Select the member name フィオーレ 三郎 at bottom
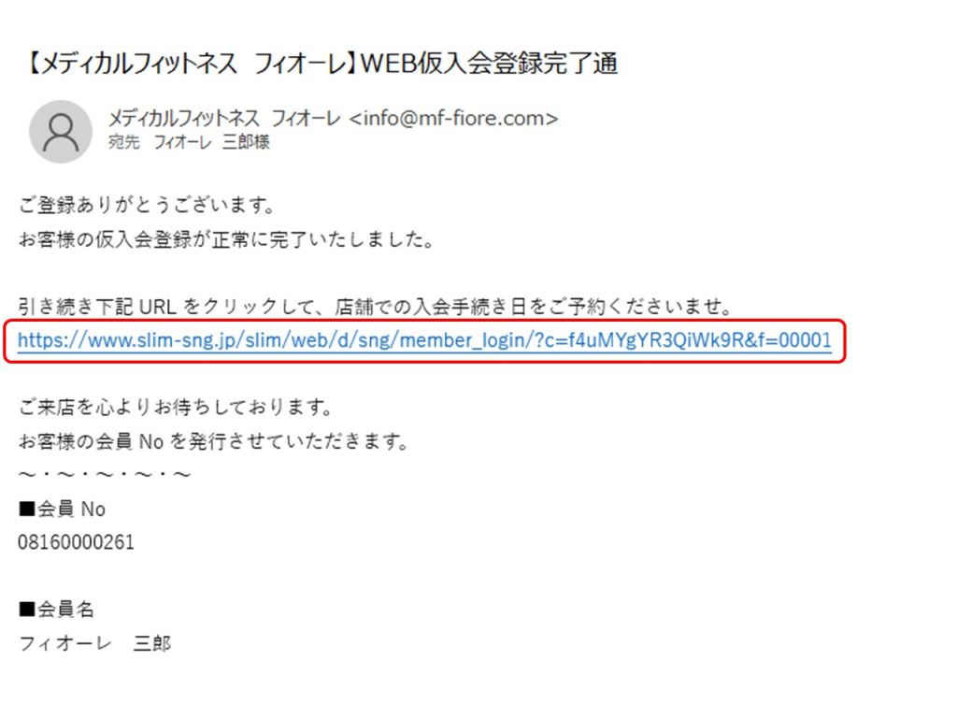The height and width of the screenshot is (718, 957). click(94, 643)
